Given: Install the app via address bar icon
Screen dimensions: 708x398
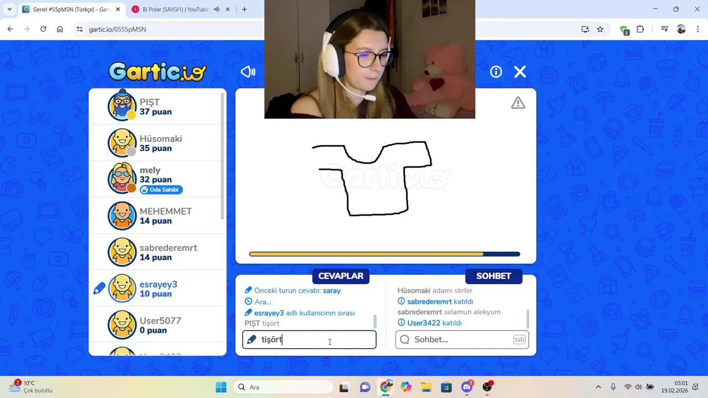Looking at the screenshot, I should 585,29.
